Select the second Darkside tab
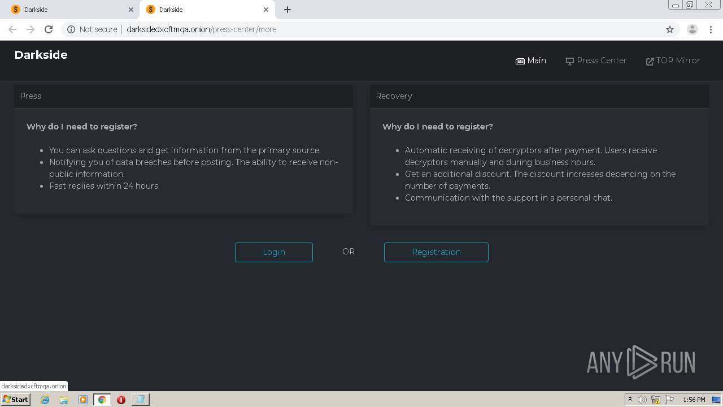Viewport: 723px width, 407px height. click(x=207, y=10)
